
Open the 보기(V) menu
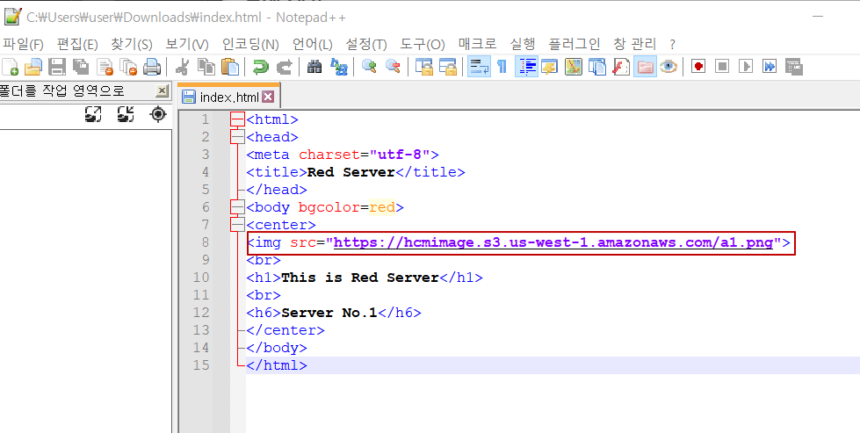tap(187, 45)
